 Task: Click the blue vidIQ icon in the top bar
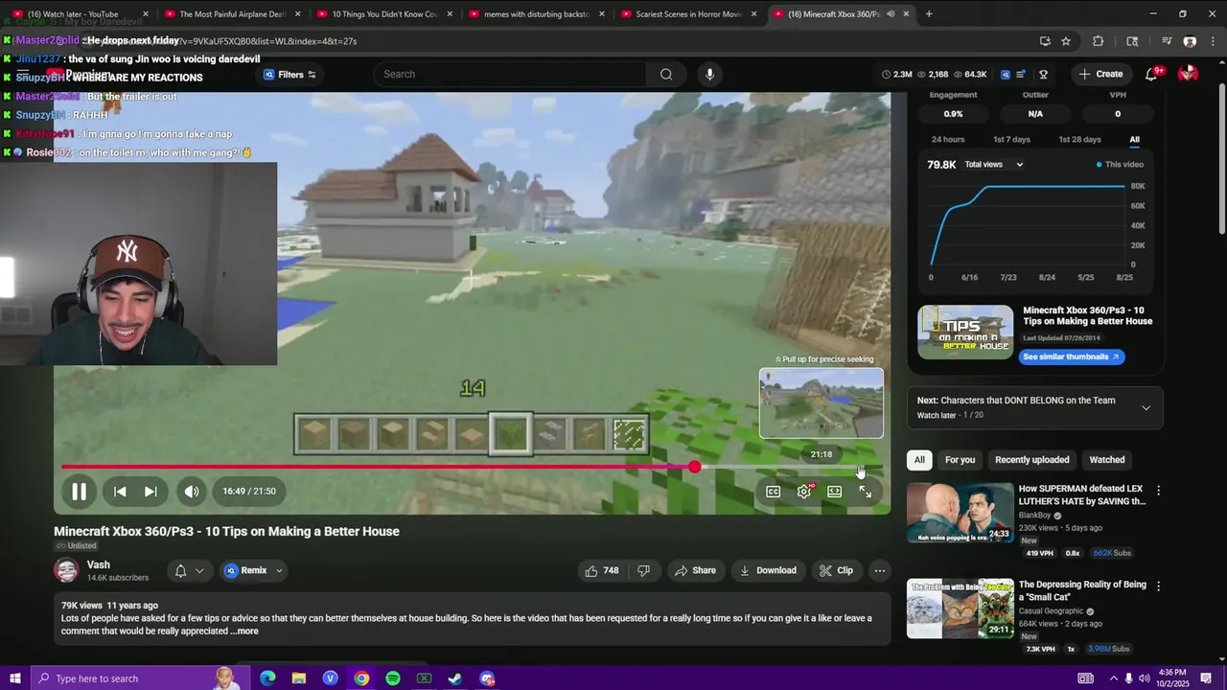1005,74
